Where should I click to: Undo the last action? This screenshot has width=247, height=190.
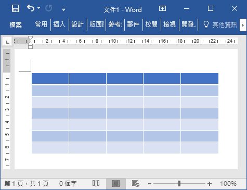[x=31, y=8]
